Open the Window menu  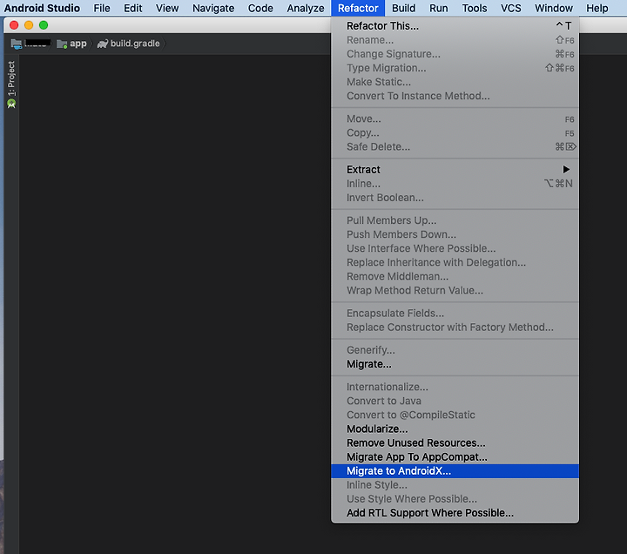click(554, 8)
